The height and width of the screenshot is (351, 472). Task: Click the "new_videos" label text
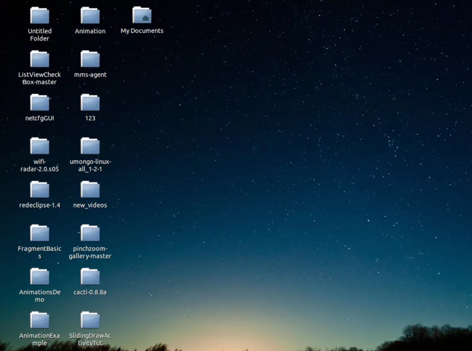click(x=90, y=205)
